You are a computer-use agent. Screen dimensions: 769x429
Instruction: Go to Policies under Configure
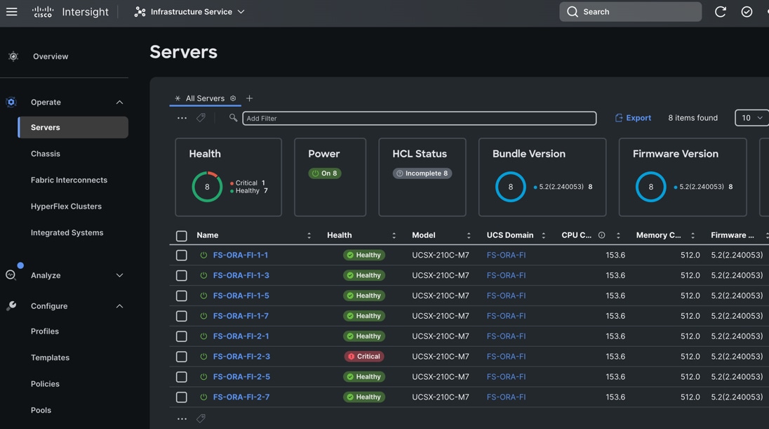45,384
